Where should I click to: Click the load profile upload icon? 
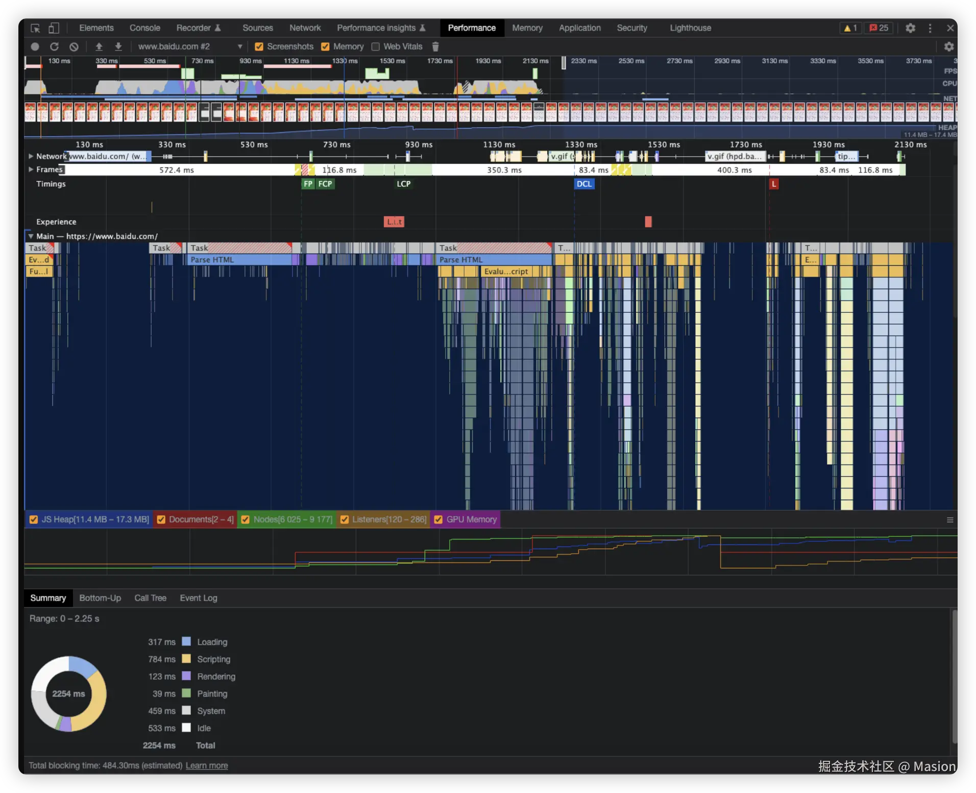coord(99,46)
